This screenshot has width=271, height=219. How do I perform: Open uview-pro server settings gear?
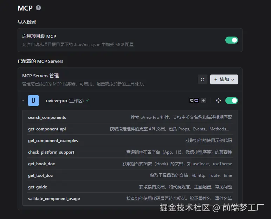[x=218, y=101]
